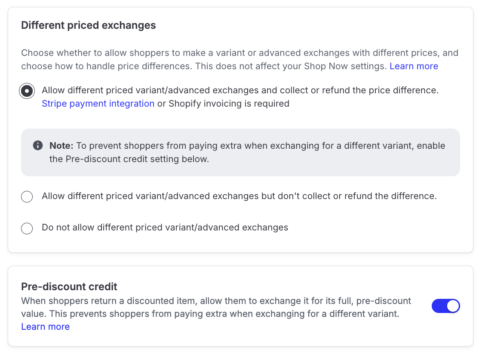Click the "Do not allow different priced" label text

tap(165, 227)
